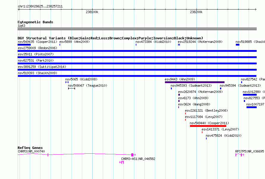This screenshot has height=179, width=265.
Task: Click the esv3624 (Wang2008) label
Action: point(194,104)
